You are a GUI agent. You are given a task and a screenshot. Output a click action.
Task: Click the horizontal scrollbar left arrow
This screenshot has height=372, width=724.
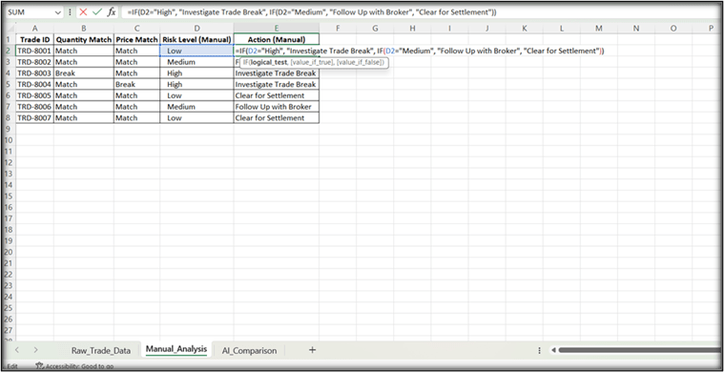(553, 350)
